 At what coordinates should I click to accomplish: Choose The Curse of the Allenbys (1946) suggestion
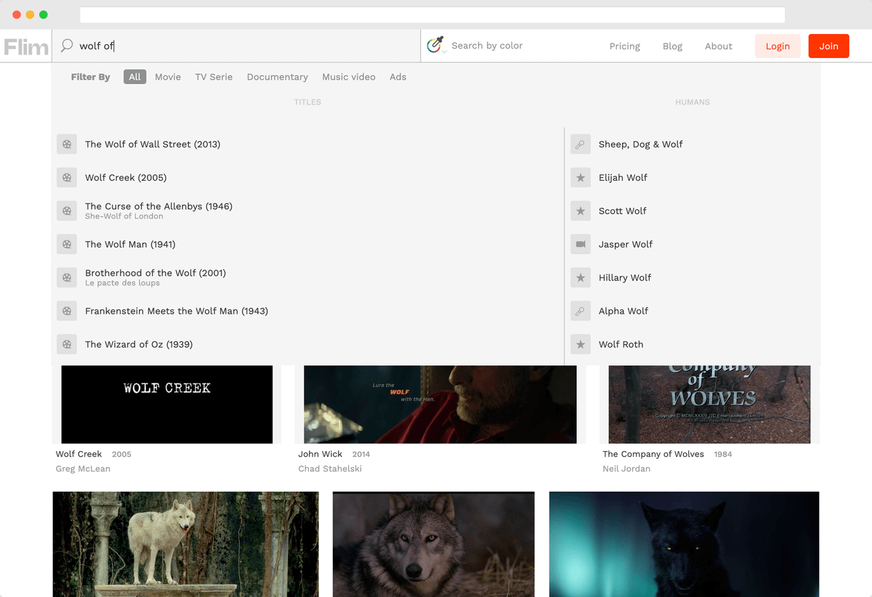158,206
